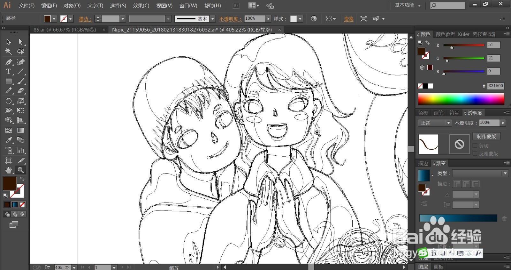
Task: Pick the Mesh tool
Action: (9, 130)
